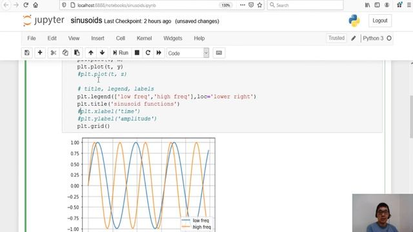
Task: Click the high freq legend entry
Action: pos(196,227)
